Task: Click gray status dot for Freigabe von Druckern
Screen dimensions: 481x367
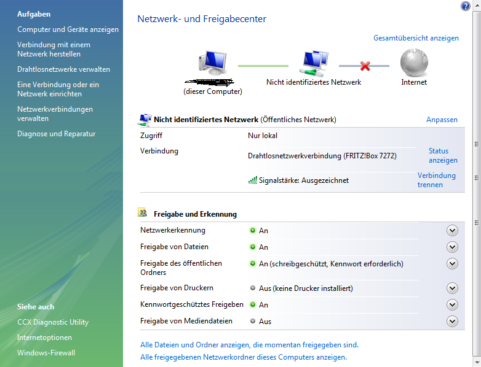Action: [253, 288]
